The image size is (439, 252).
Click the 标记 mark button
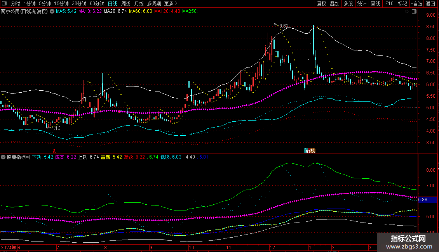402,3
